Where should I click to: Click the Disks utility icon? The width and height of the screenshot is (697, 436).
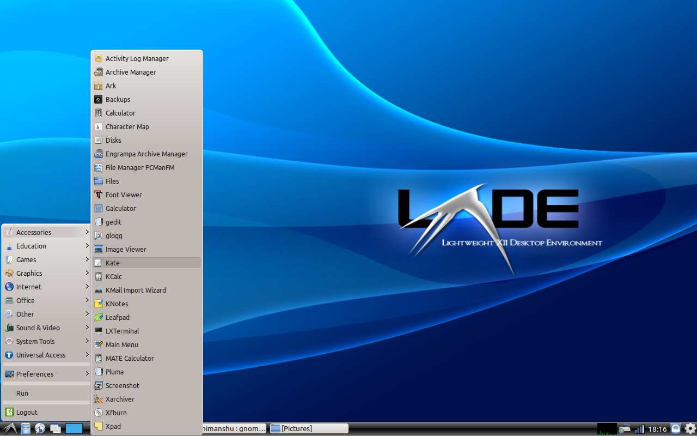pos(98,140)
